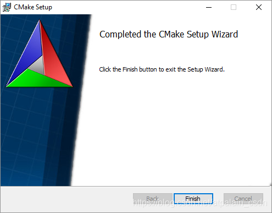Close the CMake Setup window

(259, 7)
